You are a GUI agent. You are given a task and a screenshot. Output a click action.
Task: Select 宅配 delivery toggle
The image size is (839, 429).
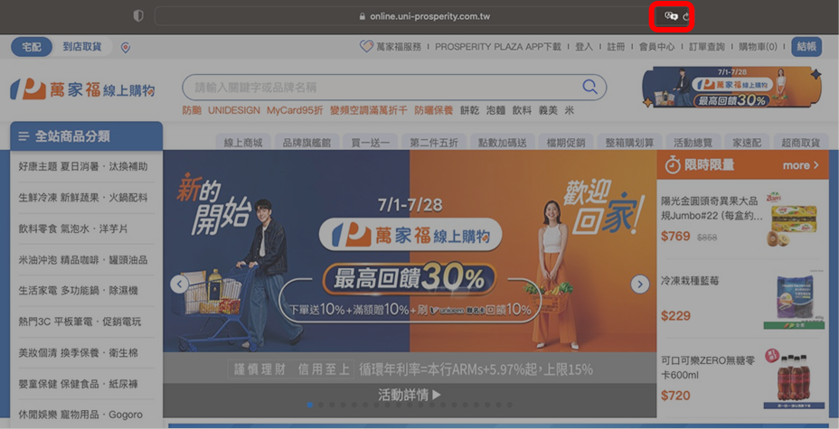32,47
